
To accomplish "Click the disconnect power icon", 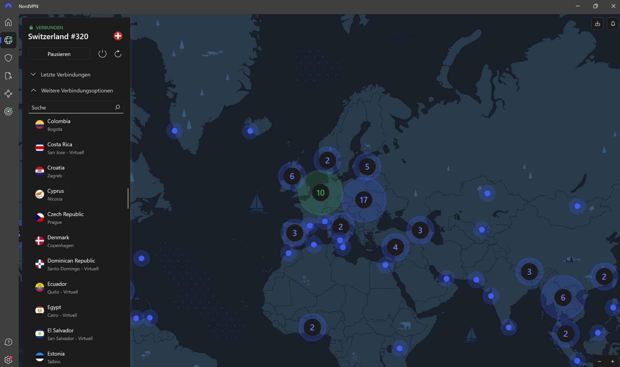I will click(102, 54).
